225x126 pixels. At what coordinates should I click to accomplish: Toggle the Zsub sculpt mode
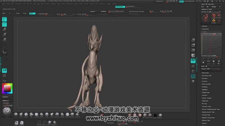[24, 13]
